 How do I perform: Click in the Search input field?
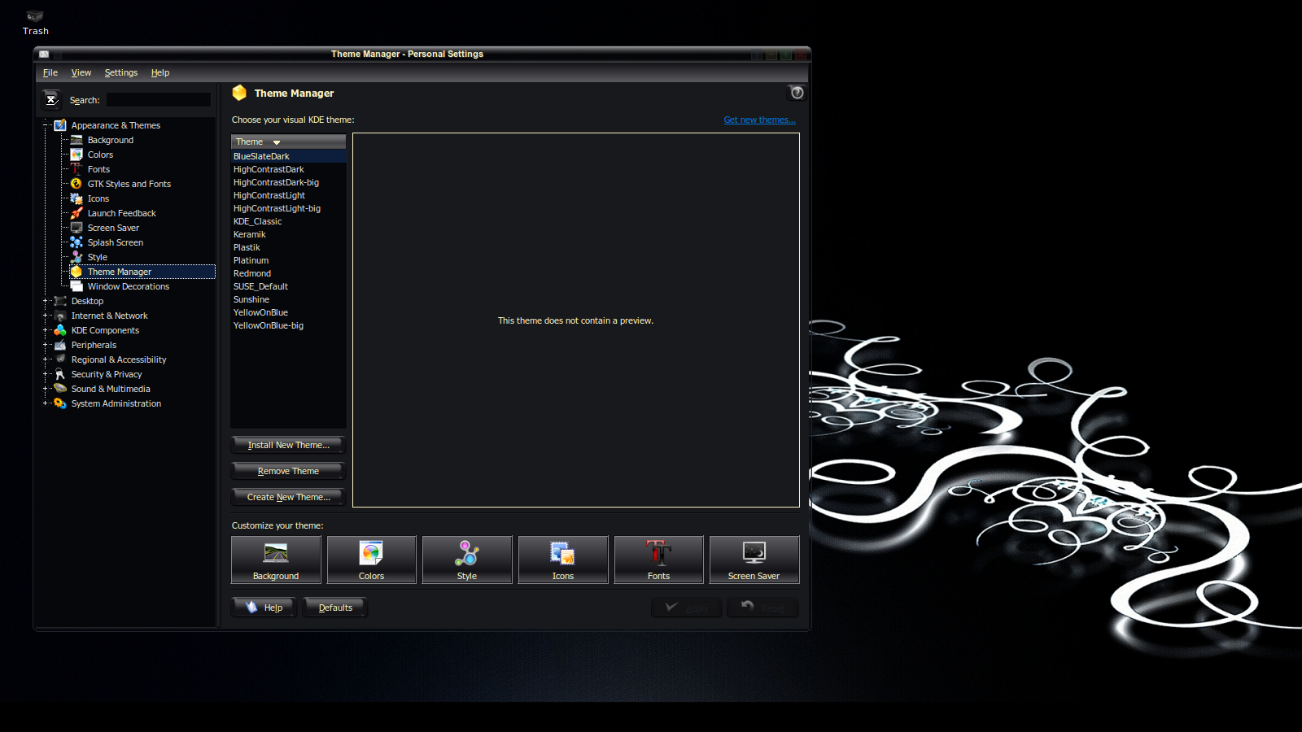[x=159, y=100]
